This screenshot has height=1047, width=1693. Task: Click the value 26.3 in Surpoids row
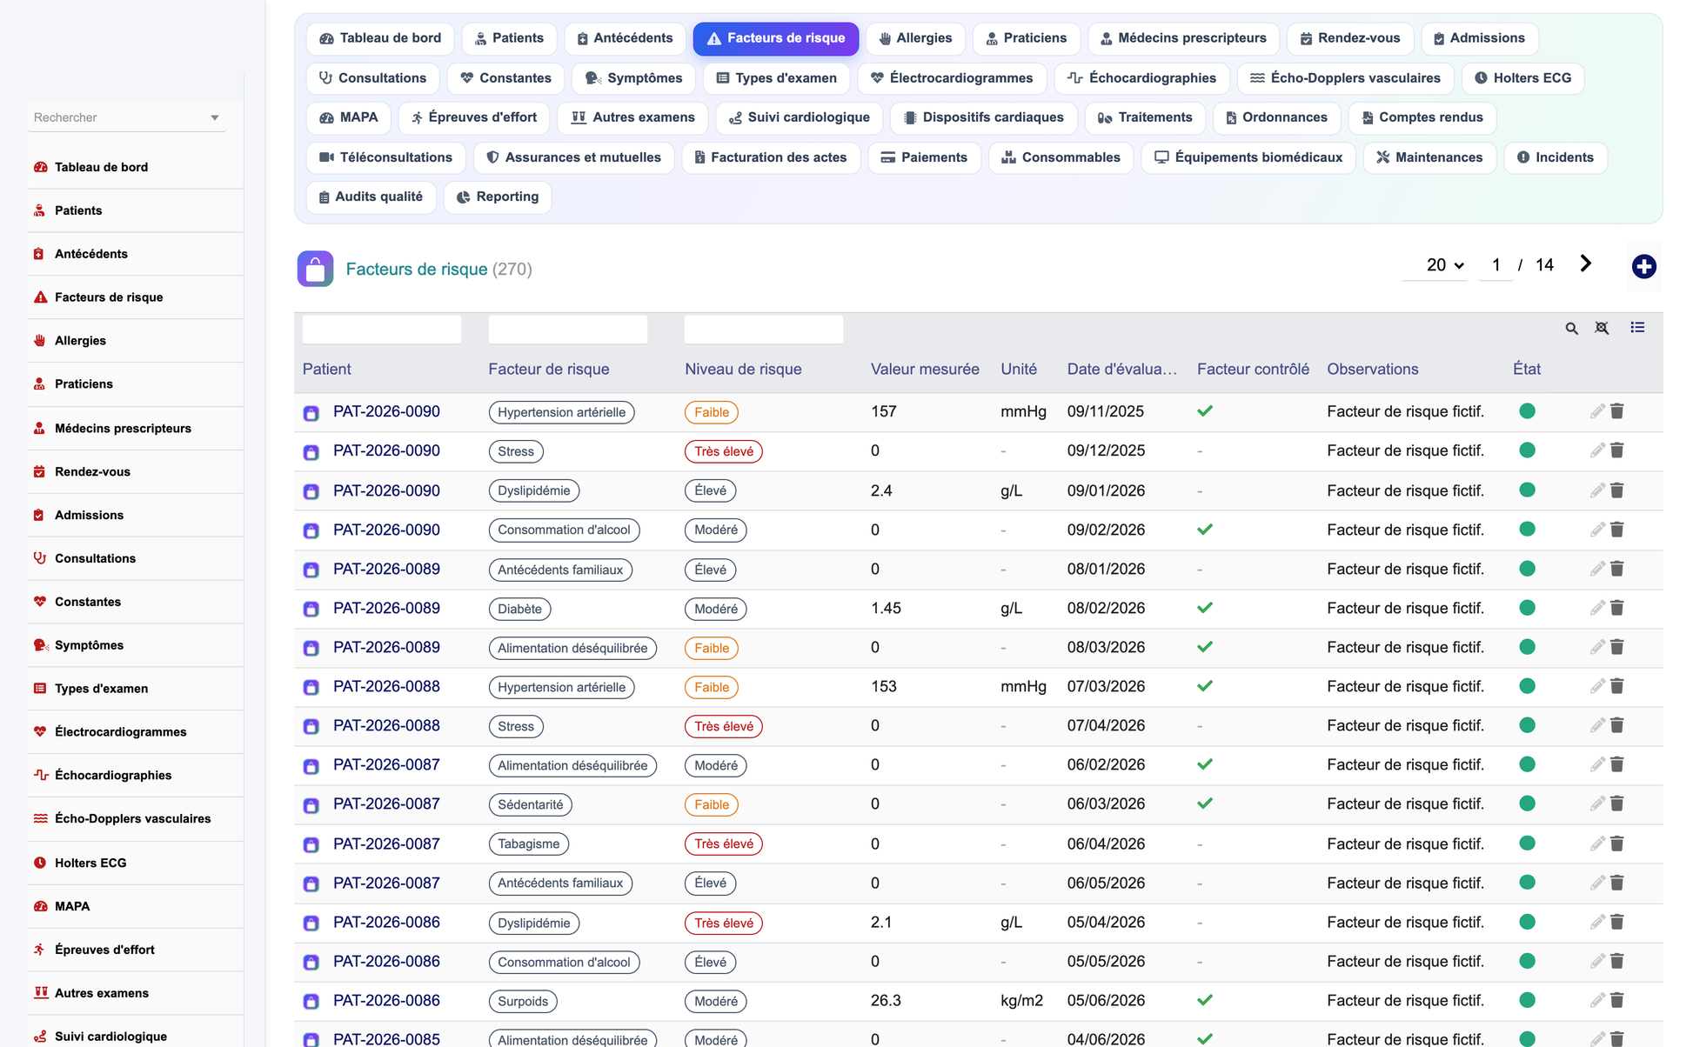point(886,1000)
